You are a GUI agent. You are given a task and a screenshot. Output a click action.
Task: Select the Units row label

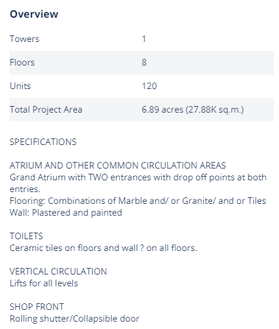point(20,86)
